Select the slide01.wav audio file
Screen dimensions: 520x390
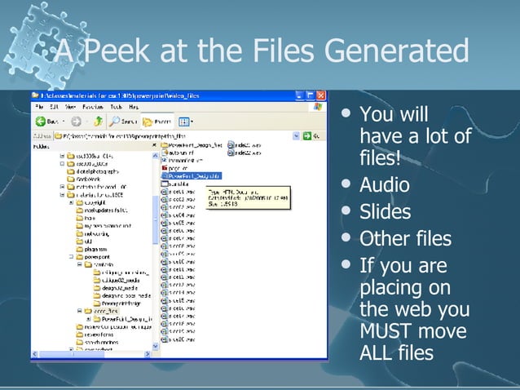point(178,192)
